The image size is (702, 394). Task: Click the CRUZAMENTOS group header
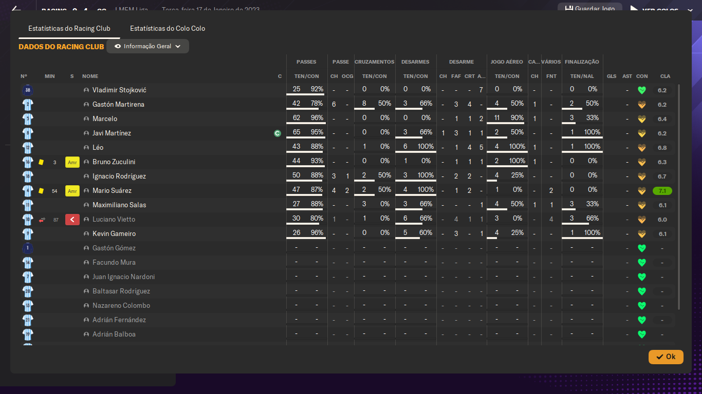375,62
